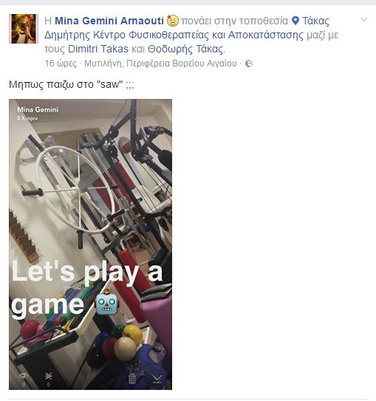Open Θοδωρής Τάκας tagged profile

point(185,49)
